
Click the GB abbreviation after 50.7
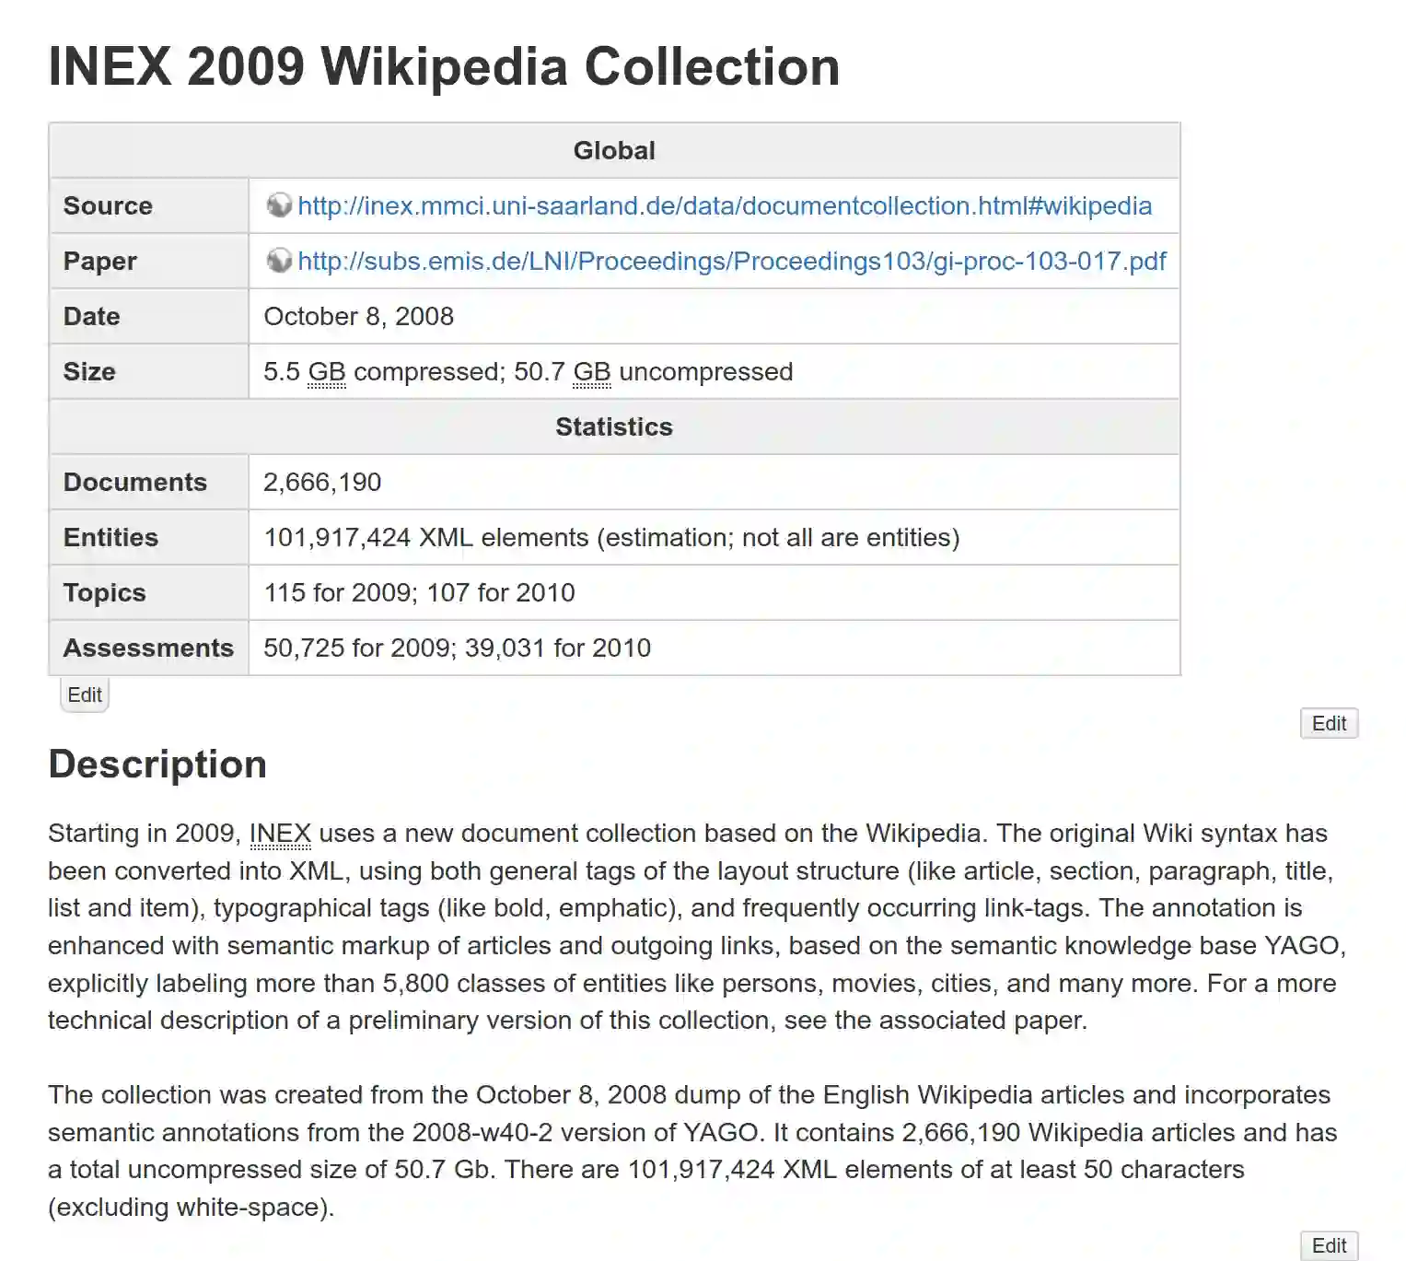591,372
